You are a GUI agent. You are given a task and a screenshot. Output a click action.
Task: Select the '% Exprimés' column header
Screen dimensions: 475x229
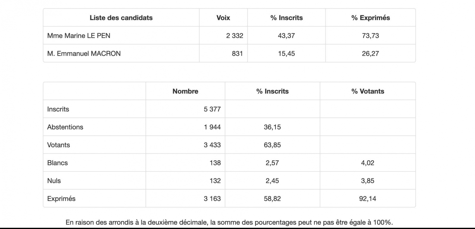coord(370,18)
